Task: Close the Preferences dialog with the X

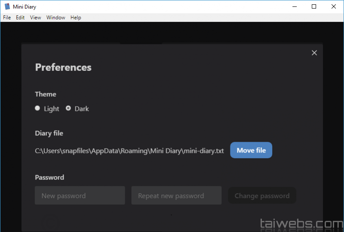Action: click(314, 53)
